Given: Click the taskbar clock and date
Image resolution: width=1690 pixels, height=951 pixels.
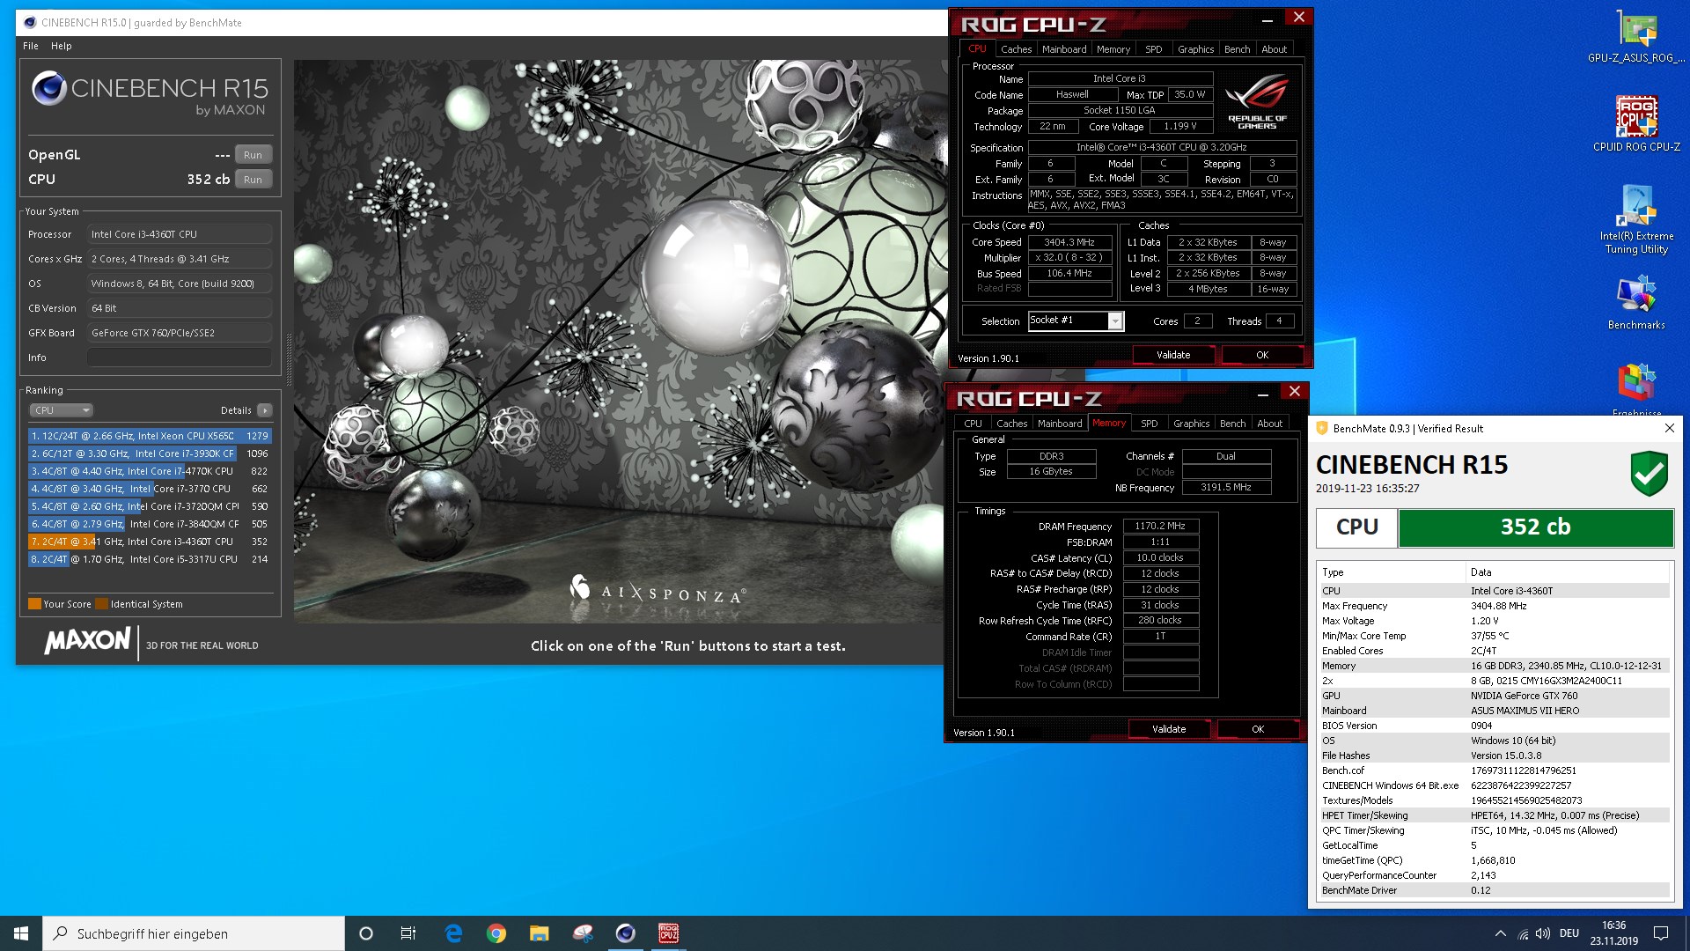Looking at the screenshot, I should point(1613,933).
